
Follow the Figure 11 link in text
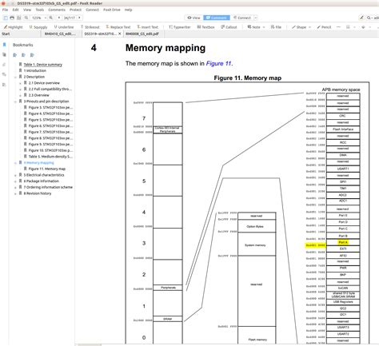point(218,63)
